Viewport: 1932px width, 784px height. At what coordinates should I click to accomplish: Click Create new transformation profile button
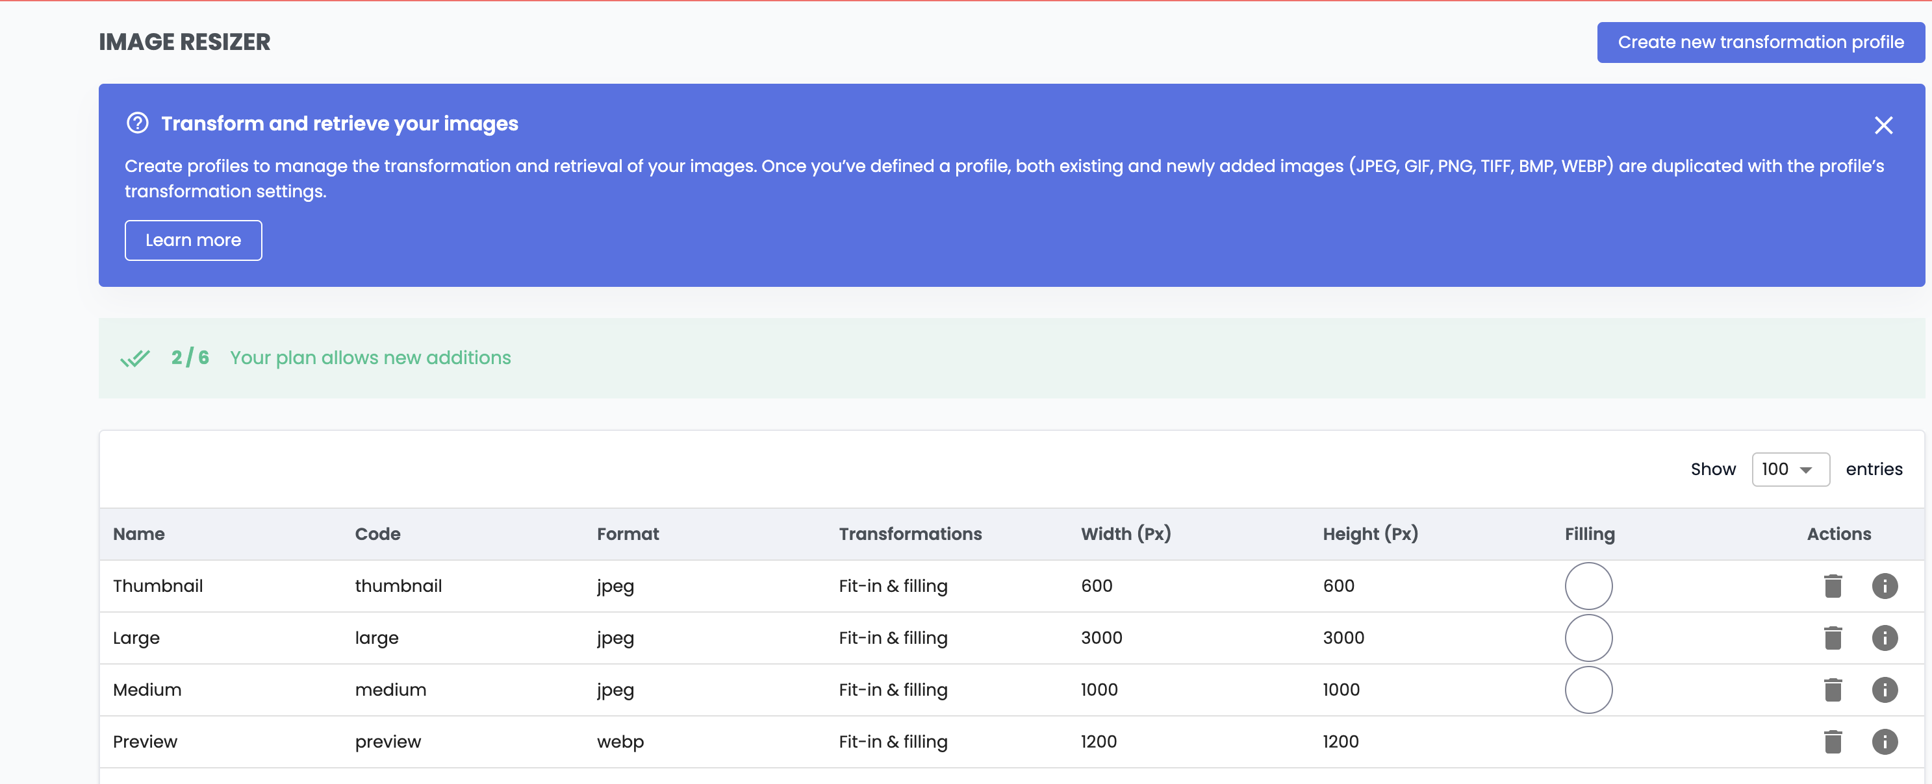pyautogui.click(x=1760, y=42)
